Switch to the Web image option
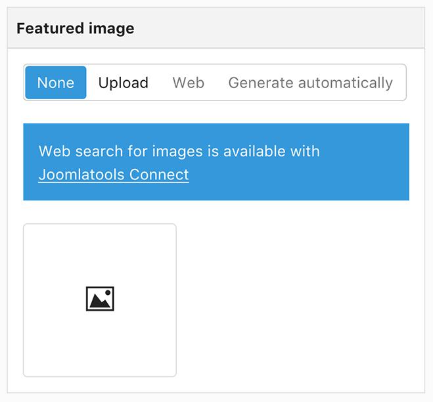This screenshot has height=402, width=433. pyautogui.click(x=189, y=83)
